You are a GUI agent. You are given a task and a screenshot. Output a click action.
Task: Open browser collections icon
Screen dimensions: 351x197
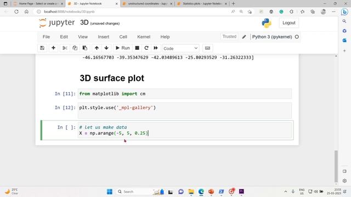tap(313, 11)
